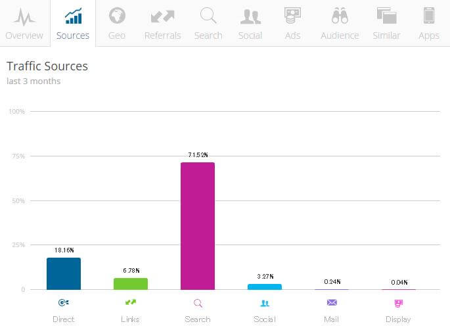Click the magenta Search bar

pyautogui.click(x=198, y=226)
